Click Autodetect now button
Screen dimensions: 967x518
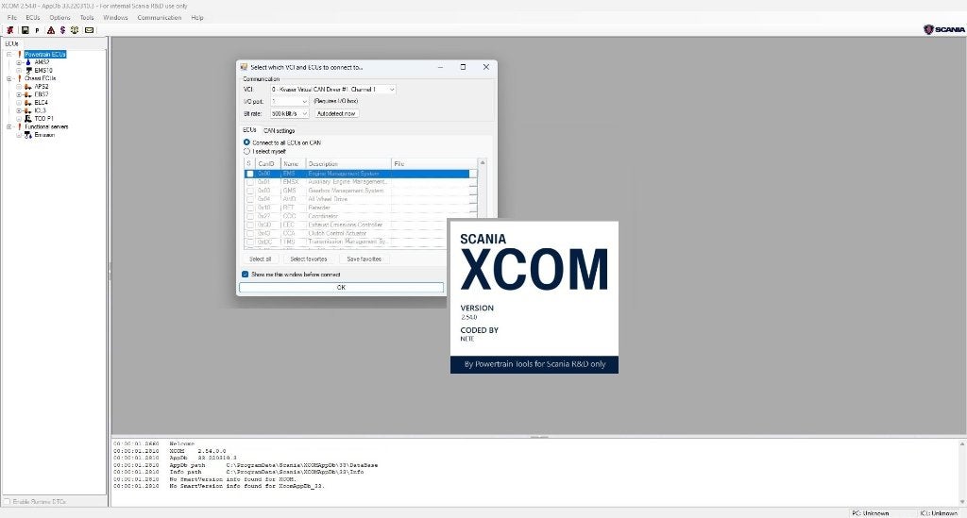pyautogui.click(x=336, y=113)
